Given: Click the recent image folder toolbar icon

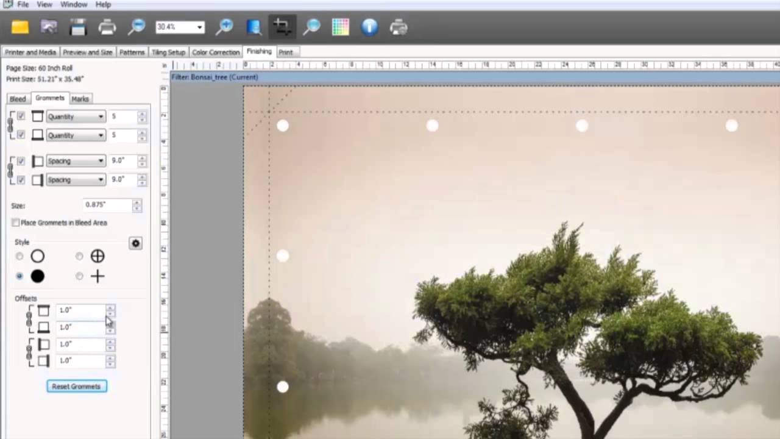Looking at the screenshot, I should tap(49, 27).
